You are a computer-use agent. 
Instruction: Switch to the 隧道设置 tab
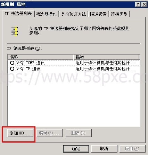click(x=98, y=14)
